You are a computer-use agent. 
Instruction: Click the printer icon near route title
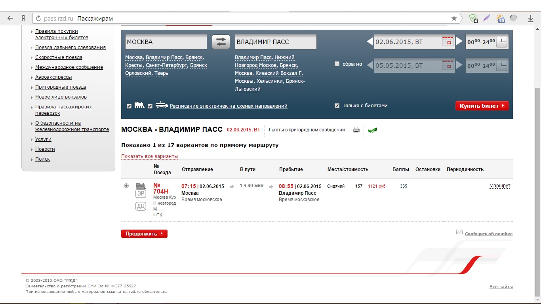(x=356, y=130)
